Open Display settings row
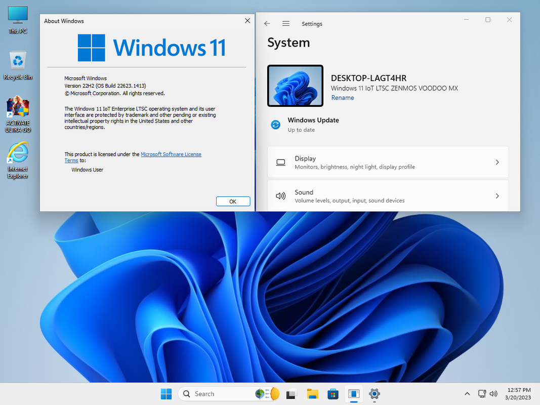This screenshot has height=405, width=540. tap(388, 162)
